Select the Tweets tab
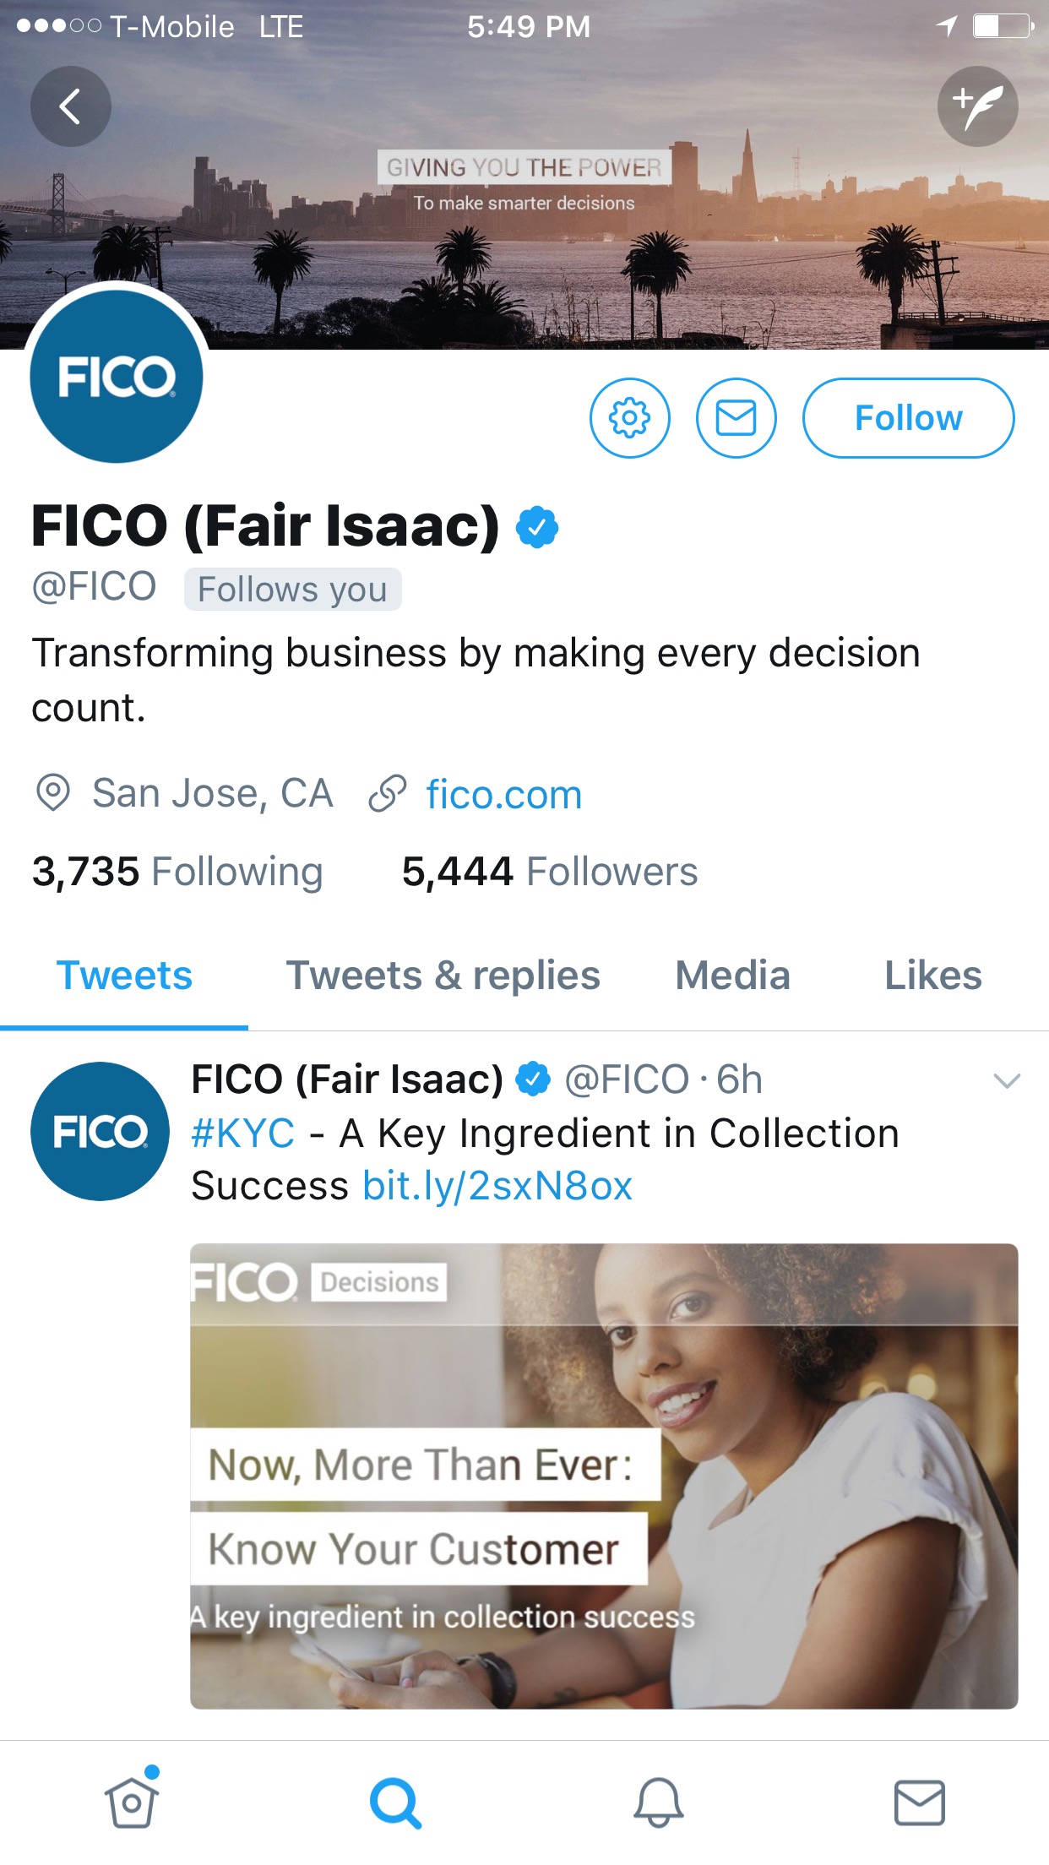Image resolution: width=1049 pixels, height=1865 pixels. coord(124,976)
